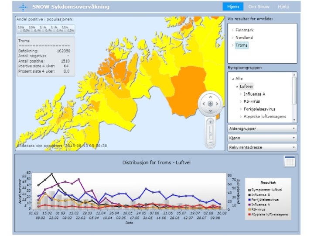The width and height of the screenshot is (314, 236).
Task: Toggle Influensa A series in legend
Action: 259,205
